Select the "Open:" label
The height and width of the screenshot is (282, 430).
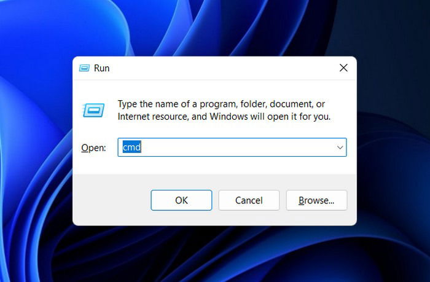(93, 148)
